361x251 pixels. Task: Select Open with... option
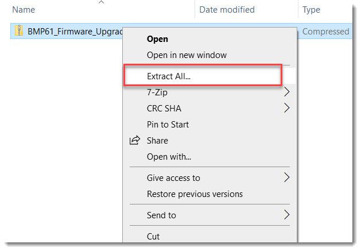169,157
